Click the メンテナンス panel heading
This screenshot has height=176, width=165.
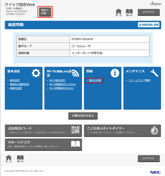pyautogui.click(x=135, y=71)
